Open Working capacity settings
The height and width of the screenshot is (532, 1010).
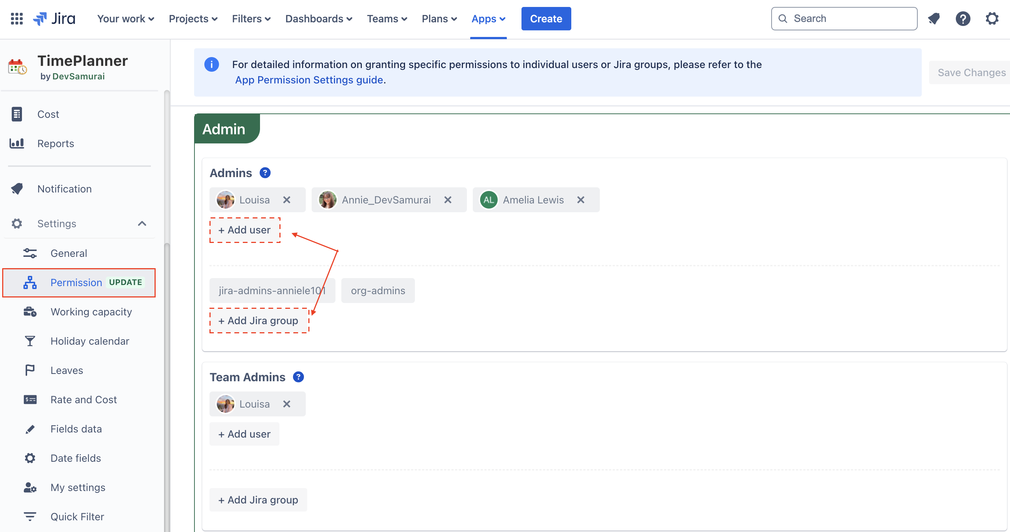click(91, 312)
